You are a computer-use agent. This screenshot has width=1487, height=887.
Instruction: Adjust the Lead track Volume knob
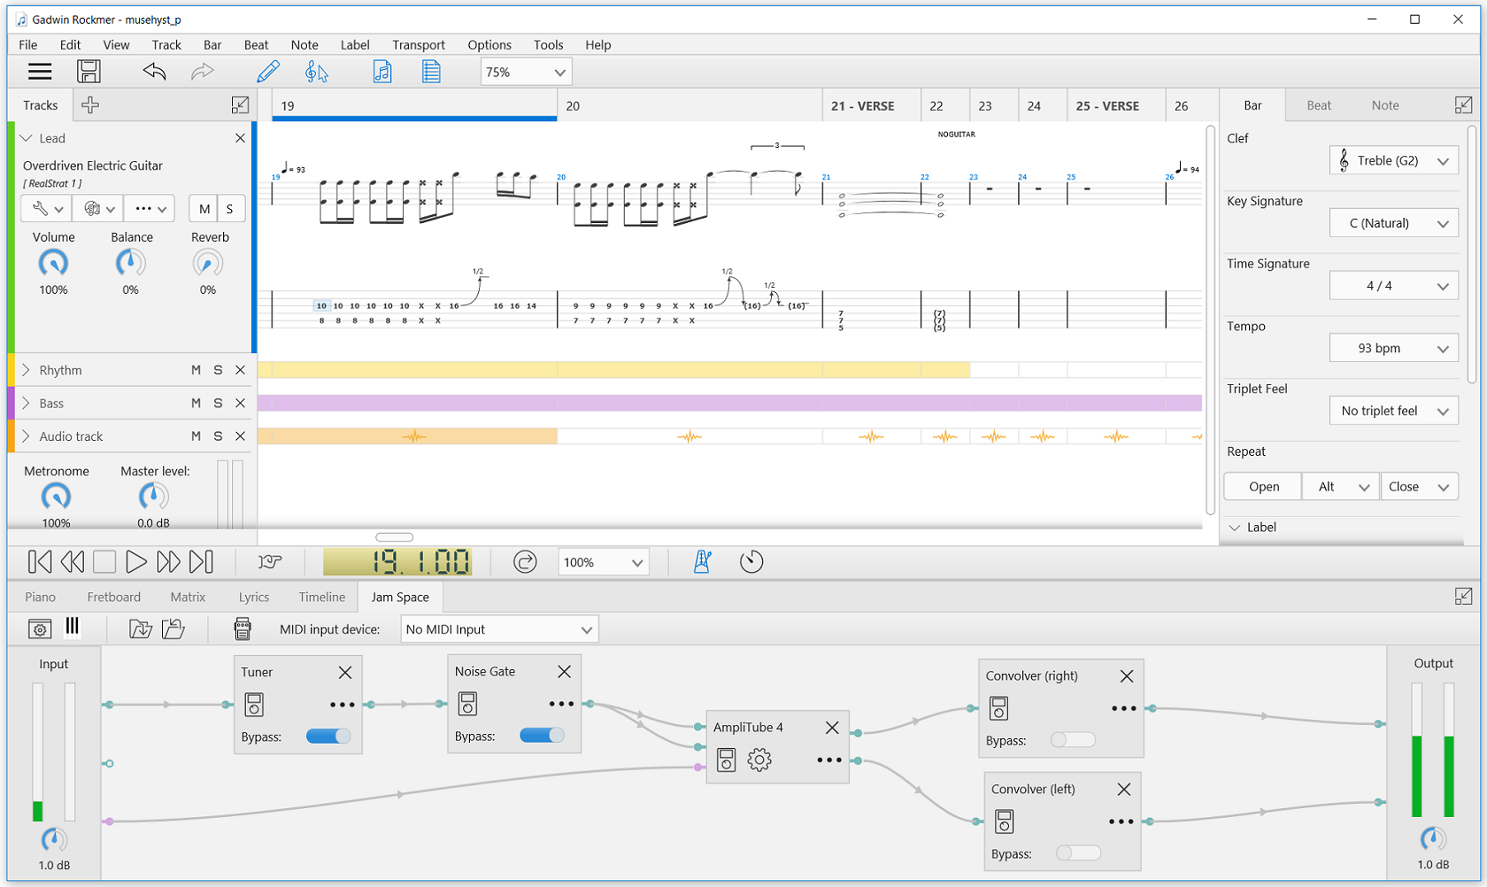pos(53,264)
